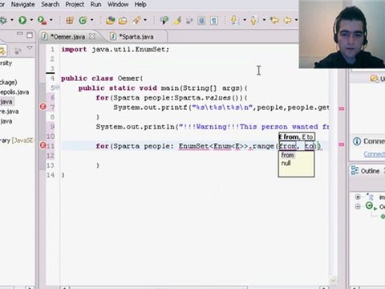Select epolis.java in the package tree

click(x=14, y=92)
